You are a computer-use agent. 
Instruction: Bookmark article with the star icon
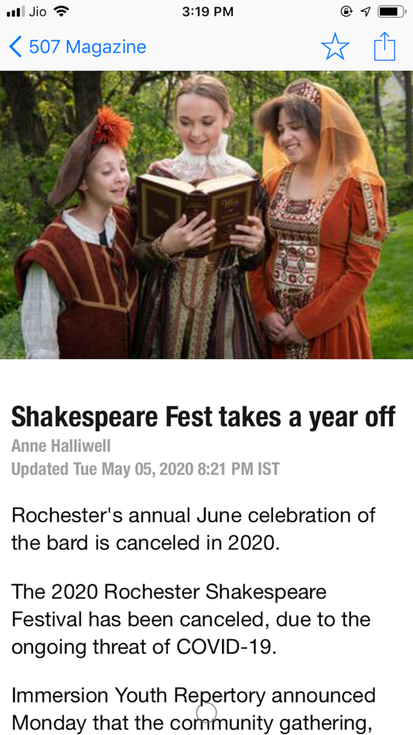(x=335, y=46)
